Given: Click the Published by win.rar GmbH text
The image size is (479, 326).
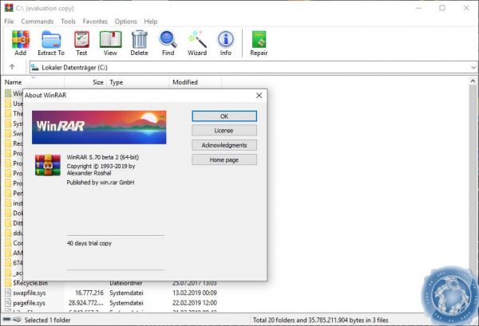Looking at the screenshot, I should tap(101, 183).
